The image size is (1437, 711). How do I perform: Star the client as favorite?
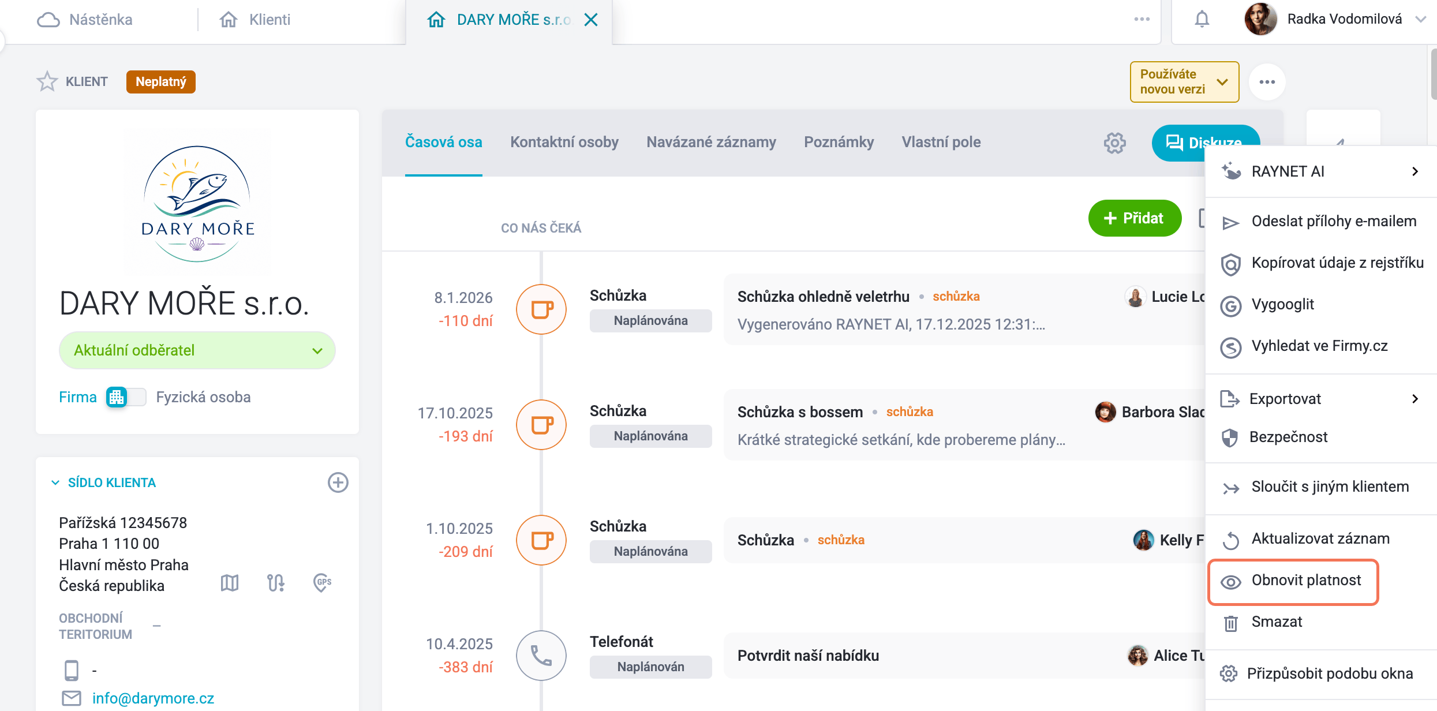pos(47,81)
